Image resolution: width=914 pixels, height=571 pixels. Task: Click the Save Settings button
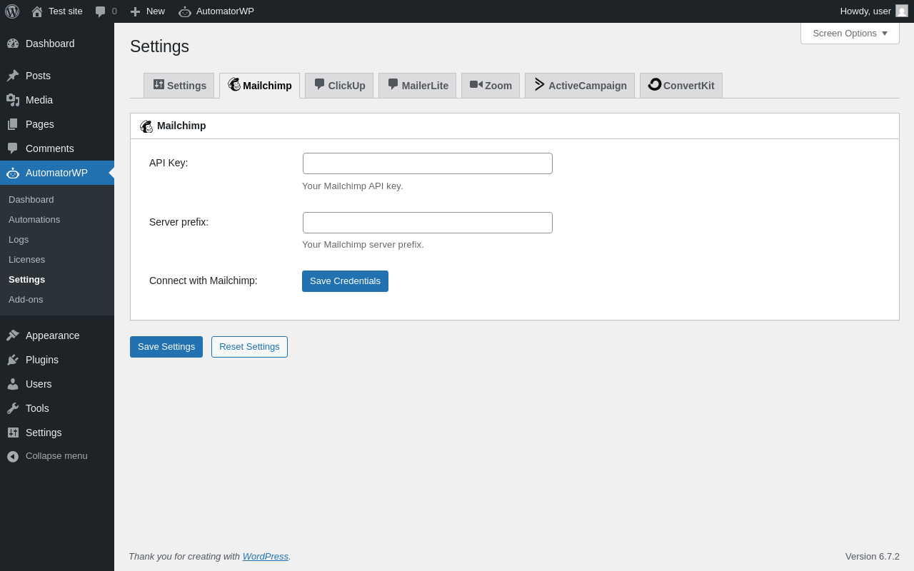[x=166, y=347]
